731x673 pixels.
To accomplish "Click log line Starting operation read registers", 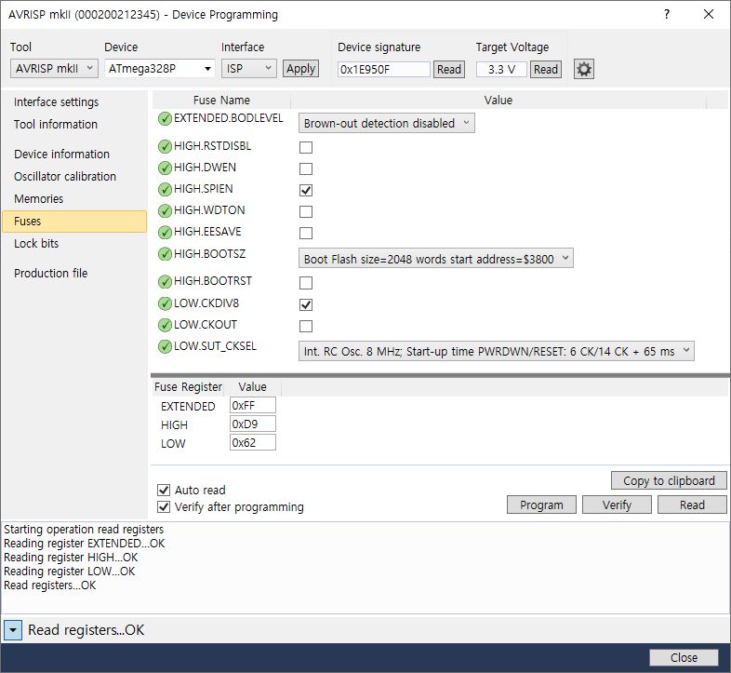I will [x=84, y=530].
